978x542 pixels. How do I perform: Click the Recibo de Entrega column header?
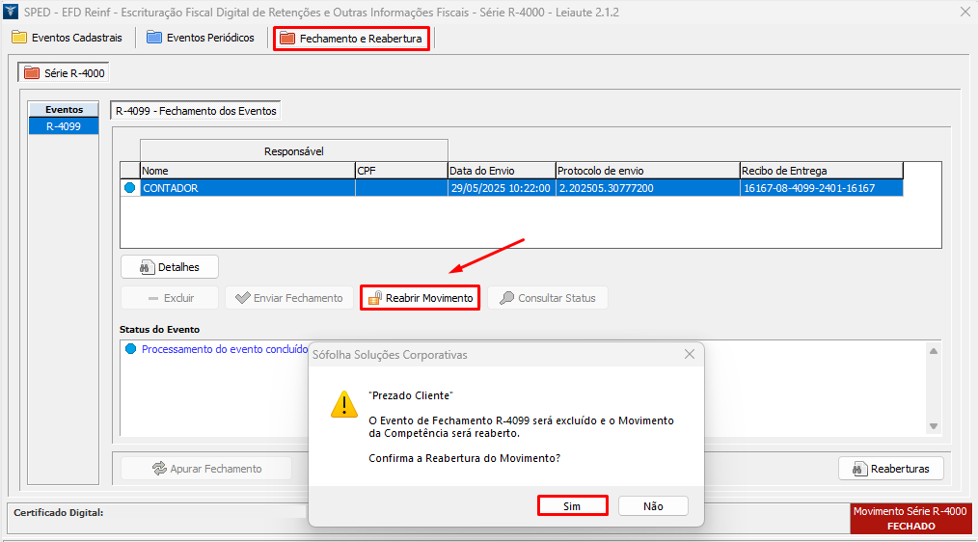point(820,171)
